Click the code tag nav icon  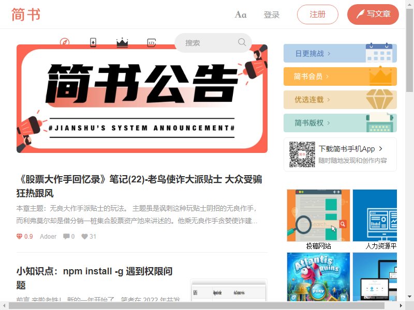(152, 42)
